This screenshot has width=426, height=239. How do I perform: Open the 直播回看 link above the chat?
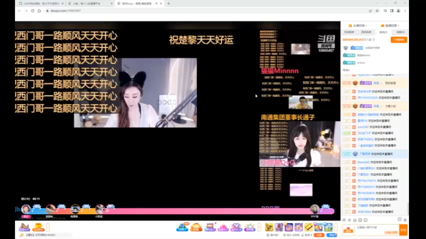(390, 25)
